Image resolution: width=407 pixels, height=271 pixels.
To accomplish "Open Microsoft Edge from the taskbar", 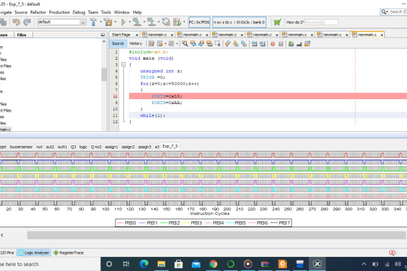I will [144, 264].
